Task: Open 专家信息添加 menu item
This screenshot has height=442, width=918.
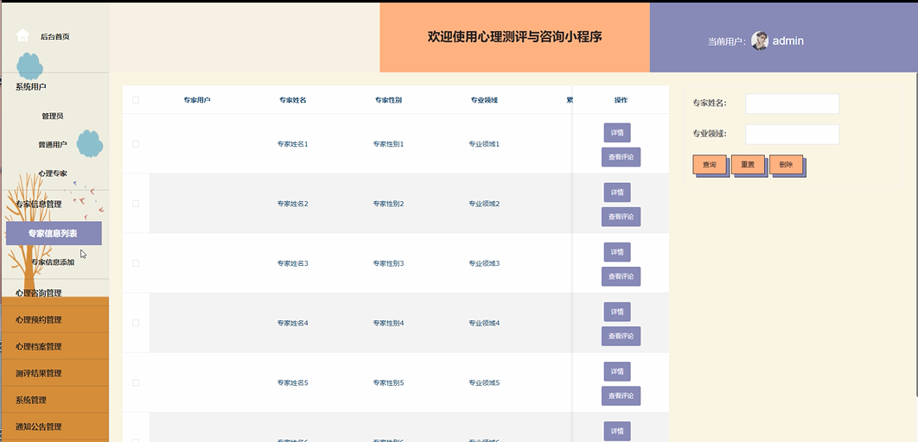Action: 53,262
